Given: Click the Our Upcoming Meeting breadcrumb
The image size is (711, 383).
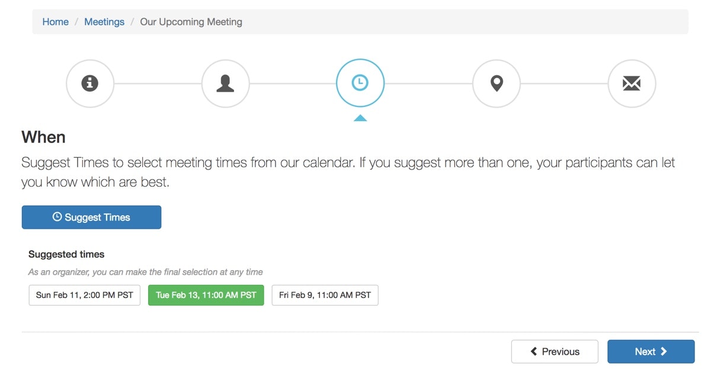Looking at the screenshot, I should (x=191, y=21).
